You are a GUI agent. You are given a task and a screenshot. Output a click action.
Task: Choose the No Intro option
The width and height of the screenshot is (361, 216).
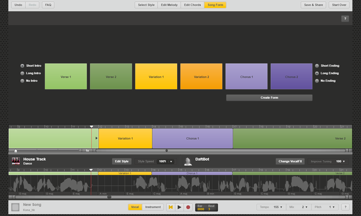23,81
